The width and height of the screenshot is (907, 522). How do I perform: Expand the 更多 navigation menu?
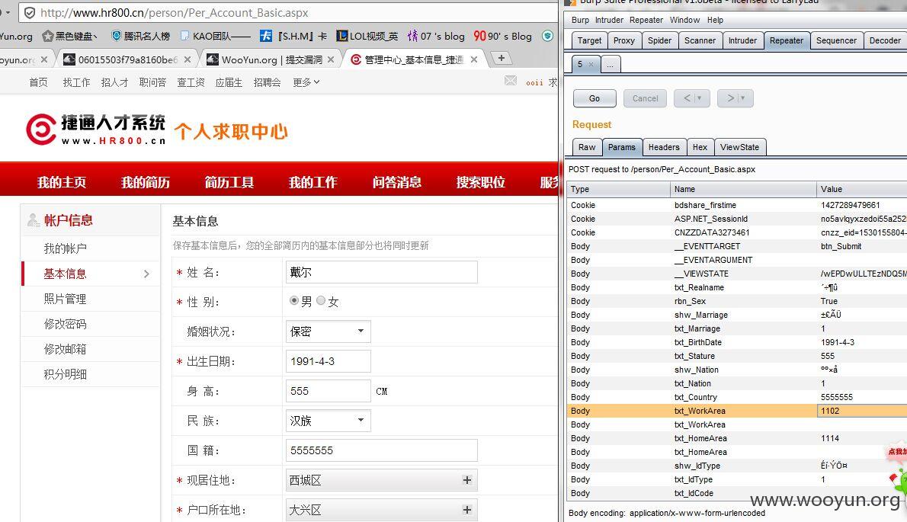[306, 82]
